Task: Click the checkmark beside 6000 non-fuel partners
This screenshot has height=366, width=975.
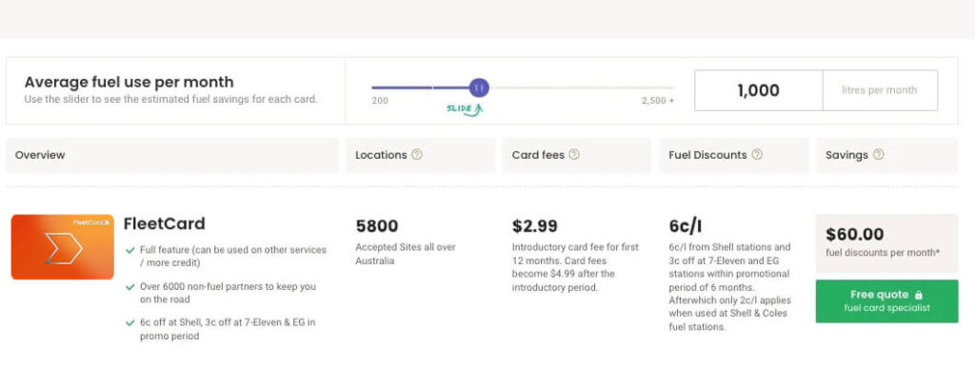Action: click(129, 287)
